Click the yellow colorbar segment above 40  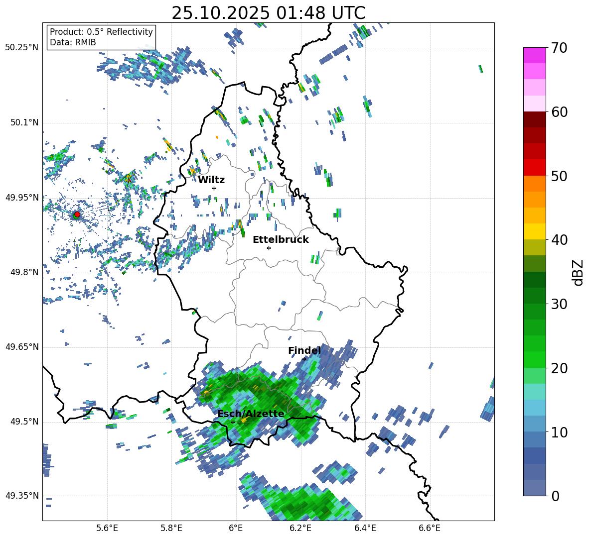(534, 231)
